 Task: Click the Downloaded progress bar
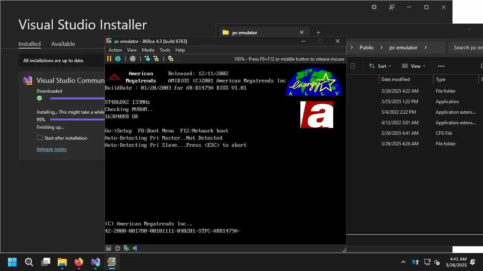pyautogui.click(x=77, y=98)
